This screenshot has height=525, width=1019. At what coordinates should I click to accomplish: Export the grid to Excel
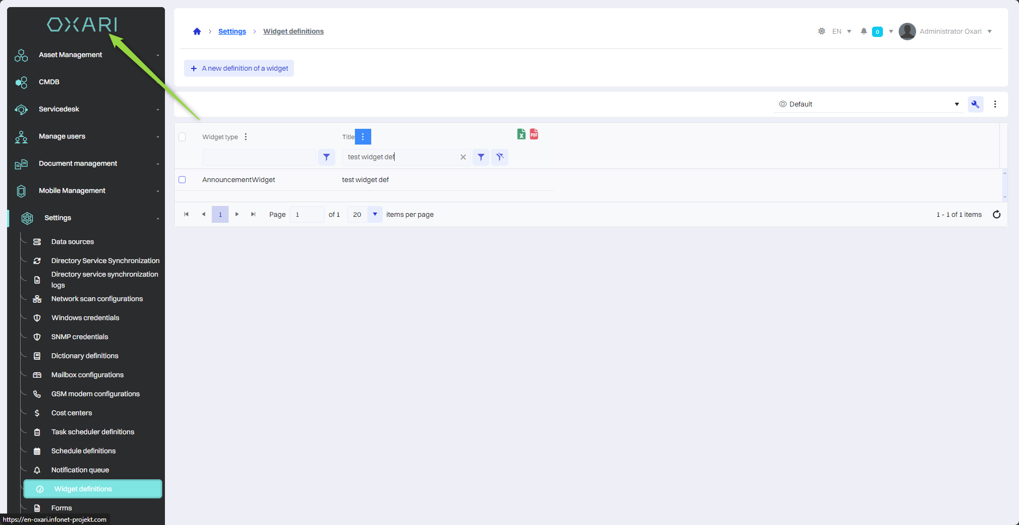click(x=521, y=134)
